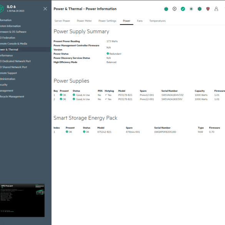Toggle the UID indicator target icon
225x225 pixels.
click(x=175, y=9)
